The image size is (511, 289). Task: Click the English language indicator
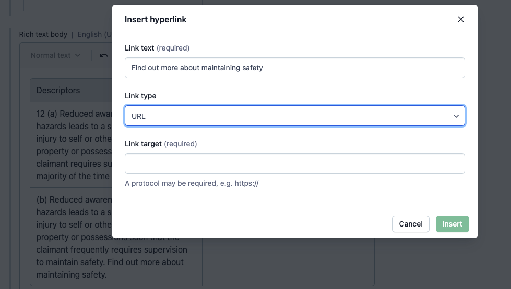[94, 34]
